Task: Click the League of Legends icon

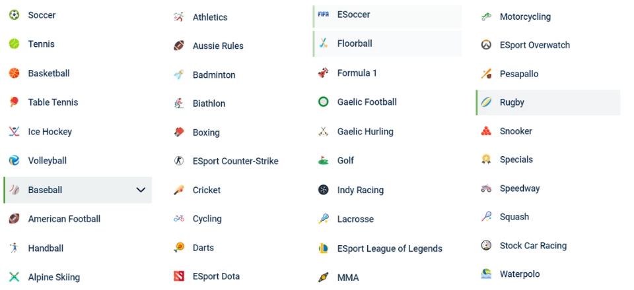Action: (323, 248)
